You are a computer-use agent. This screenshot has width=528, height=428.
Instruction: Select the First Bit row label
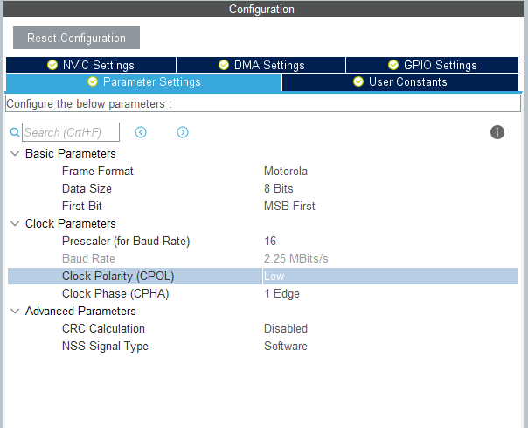[x=82, y=206]
